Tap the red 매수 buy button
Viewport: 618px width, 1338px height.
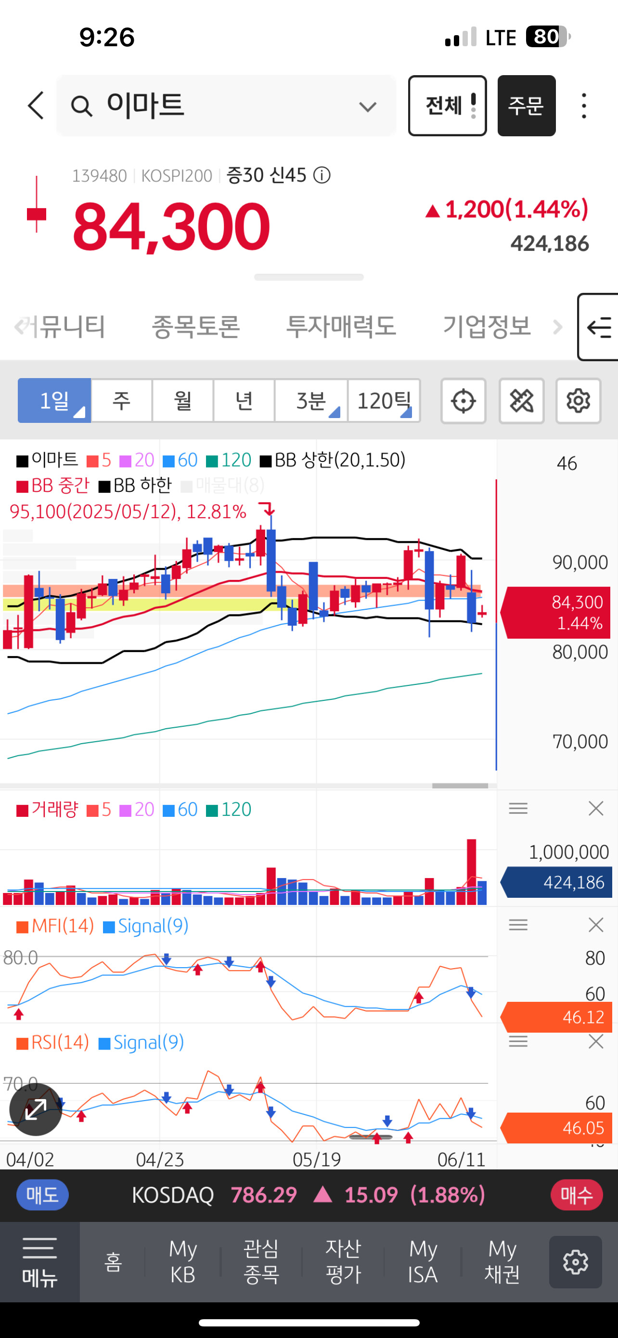(577, 1194)
